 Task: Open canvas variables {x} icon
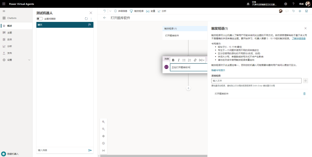point(103,150)
